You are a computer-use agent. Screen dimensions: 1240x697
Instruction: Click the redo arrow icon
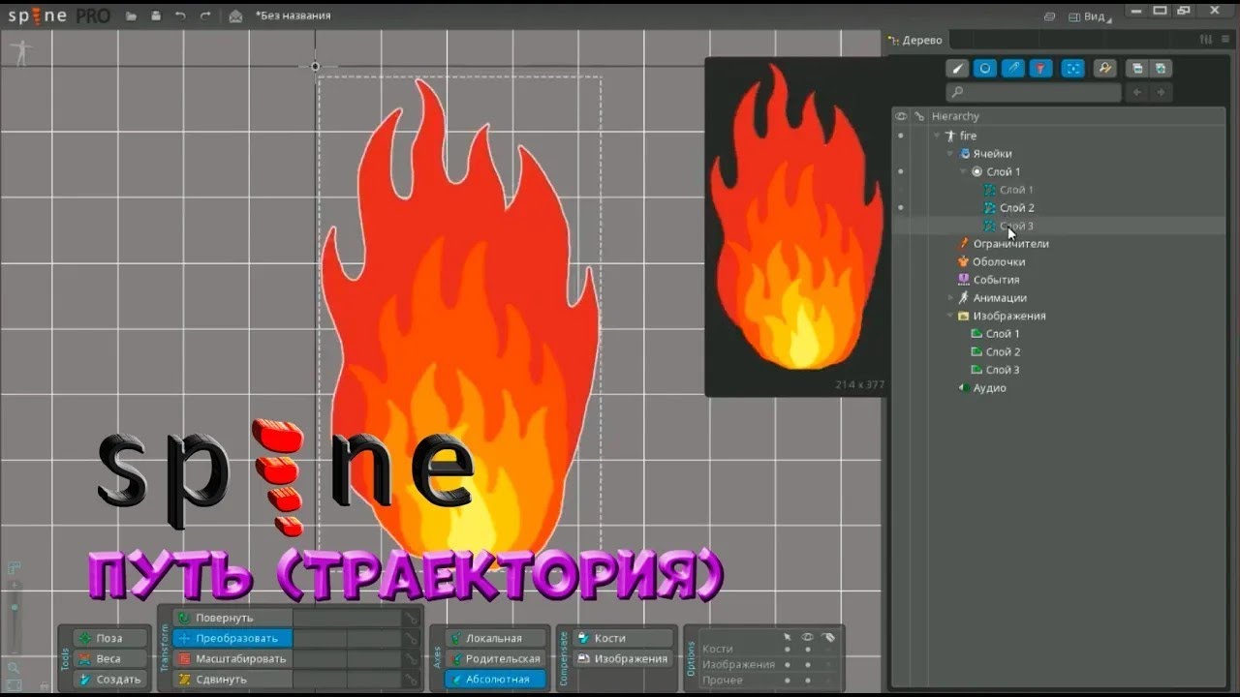[204, 16]
